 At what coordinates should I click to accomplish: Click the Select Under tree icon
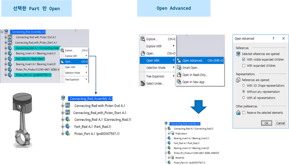coord(143,83)
